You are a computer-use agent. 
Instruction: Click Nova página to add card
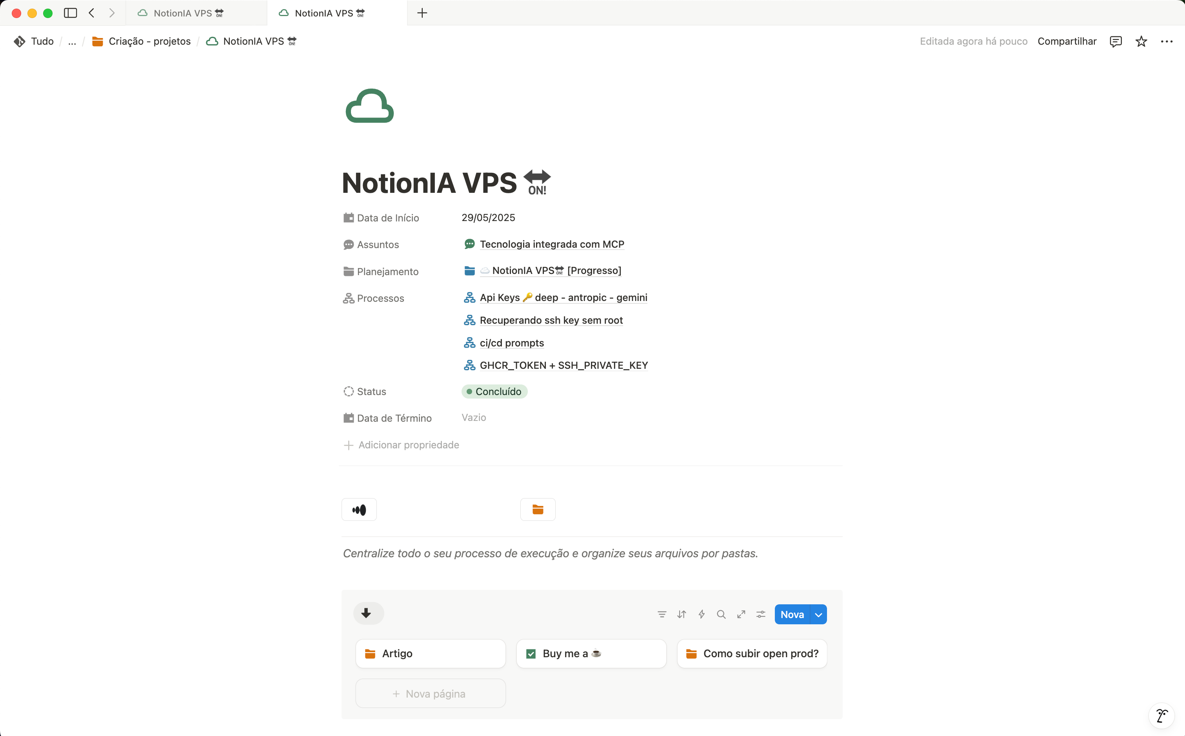point(431,694)
